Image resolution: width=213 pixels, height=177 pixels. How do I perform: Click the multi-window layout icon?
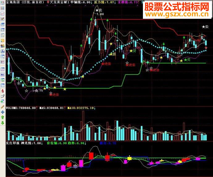(x=2, y=24)
